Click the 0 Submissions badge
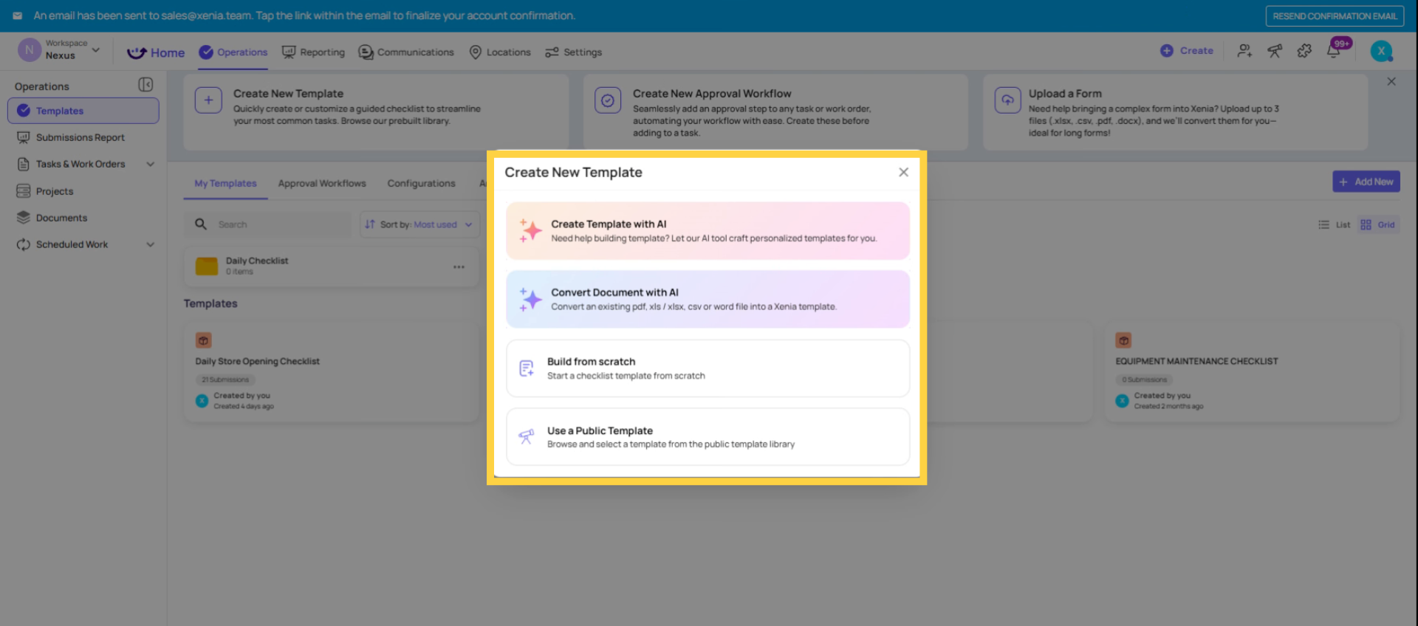 (1144, 379)
